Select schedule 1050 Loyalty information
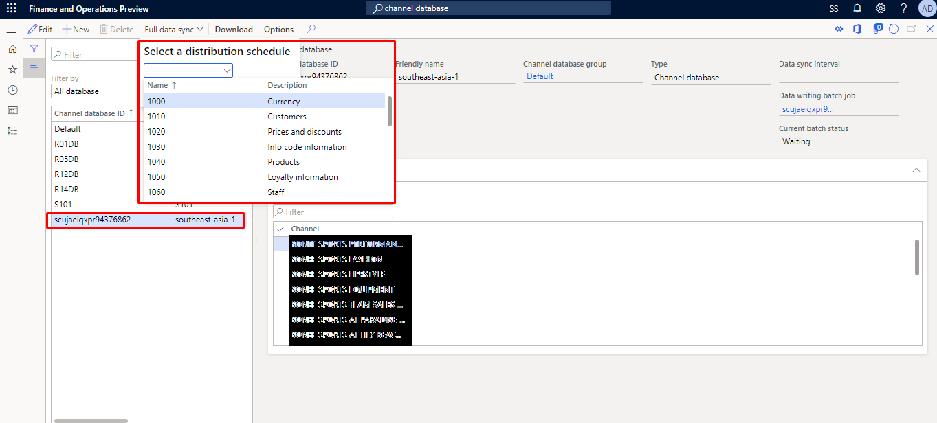The height and width of the screenshot is (423, 937). [265, 176]
